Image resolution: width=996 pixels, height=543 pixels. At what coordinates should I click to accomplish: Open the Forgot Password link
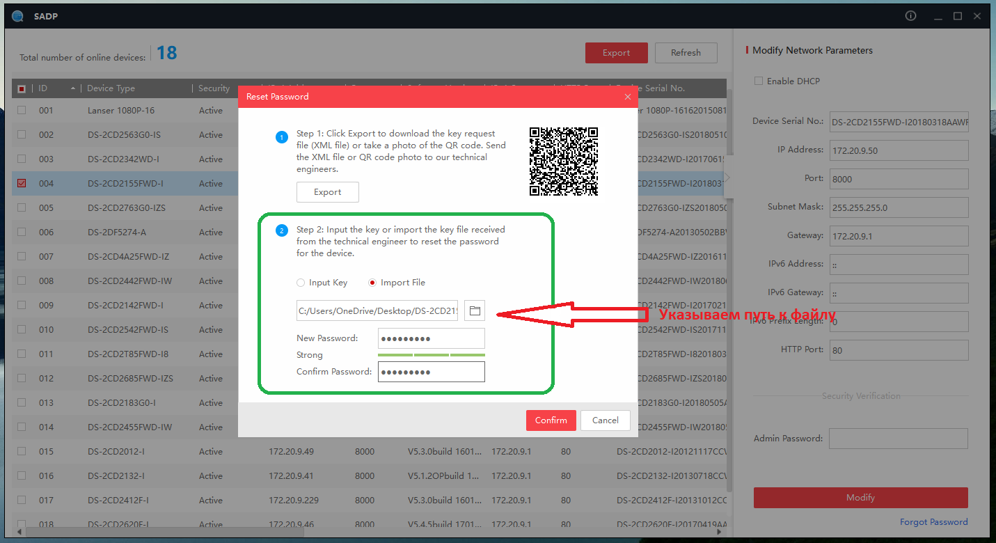click(x=934, y=522)
